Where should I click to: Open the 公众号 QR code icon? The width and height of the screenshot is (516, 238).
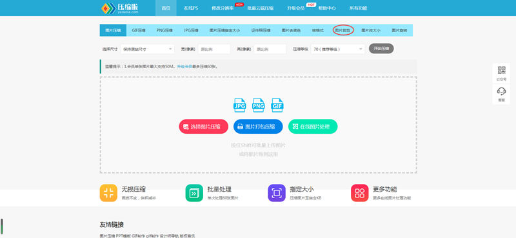(x=502, y=70)
